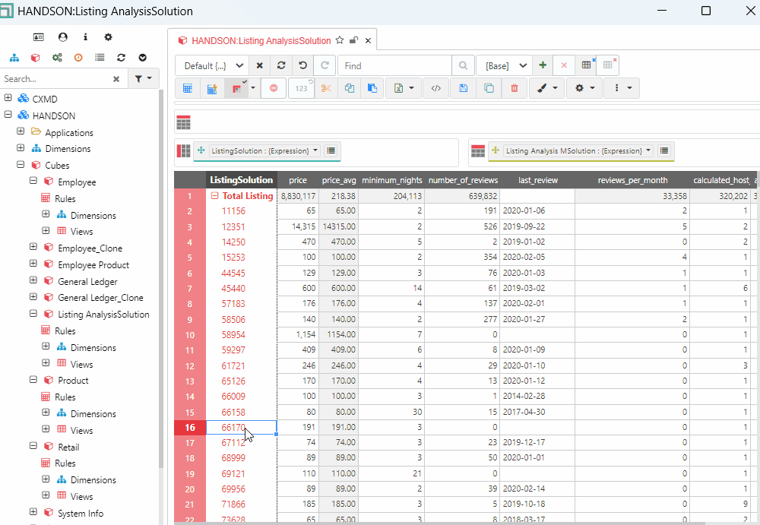Click the red cube icon in sidebar toolbar
Viewport: 760px width, 525px height.
35,58
